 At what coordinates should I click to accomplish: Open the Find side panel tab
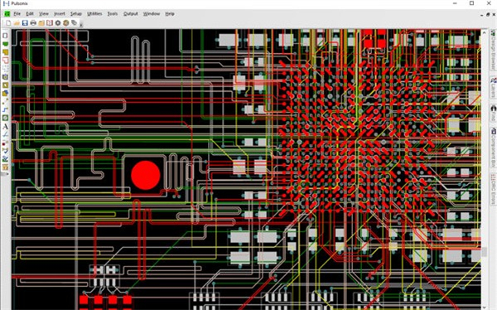pos(493,113)
